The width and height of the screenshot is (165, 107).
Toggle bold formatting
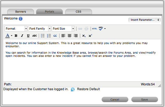pyautogui.click(x=16, y=36)
